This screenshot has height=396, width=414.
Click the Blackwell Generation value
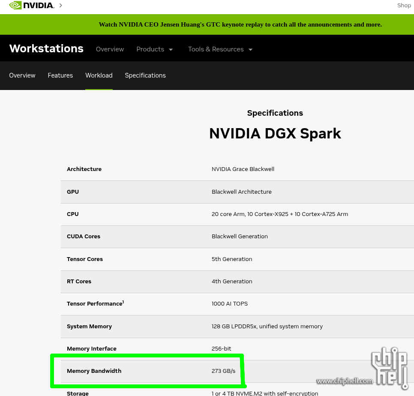click(x=240, y=236)
